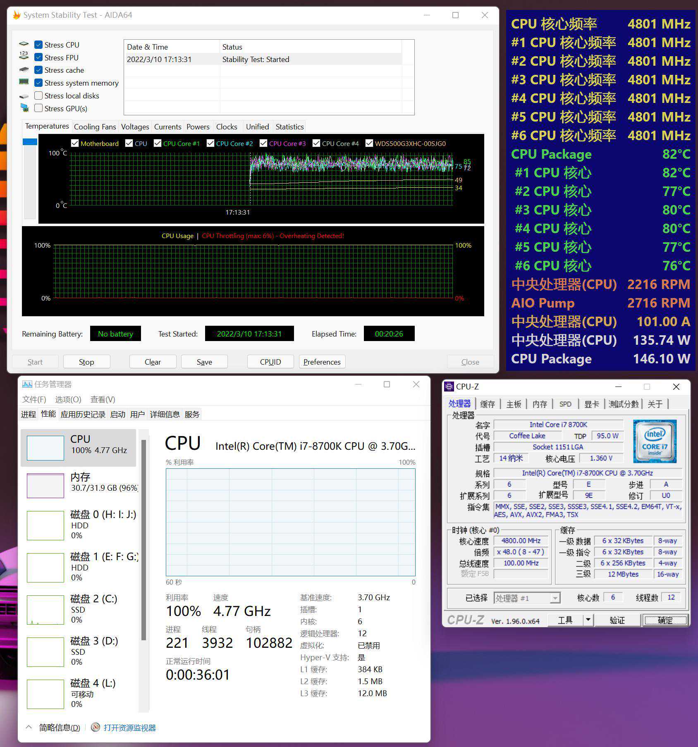Image resolution: width=698 pixels, height=747 pixels.
Task: Click the Stress GPU(s) monitor icon
Action: (24, 108)
